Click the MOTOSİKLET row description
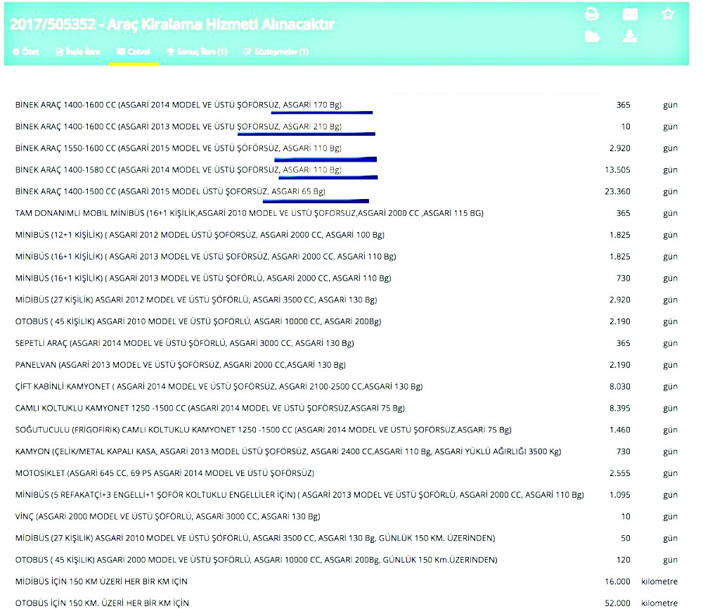Viewport: 703px width, 609px height. tap(165, 473)
